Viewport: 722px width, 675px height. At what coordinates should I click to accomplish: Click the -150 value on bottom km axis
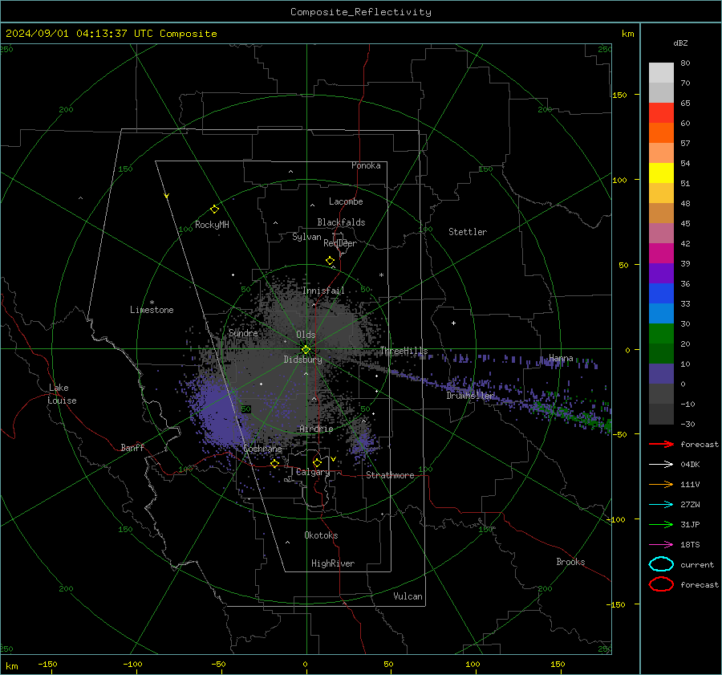click(47, 664)
